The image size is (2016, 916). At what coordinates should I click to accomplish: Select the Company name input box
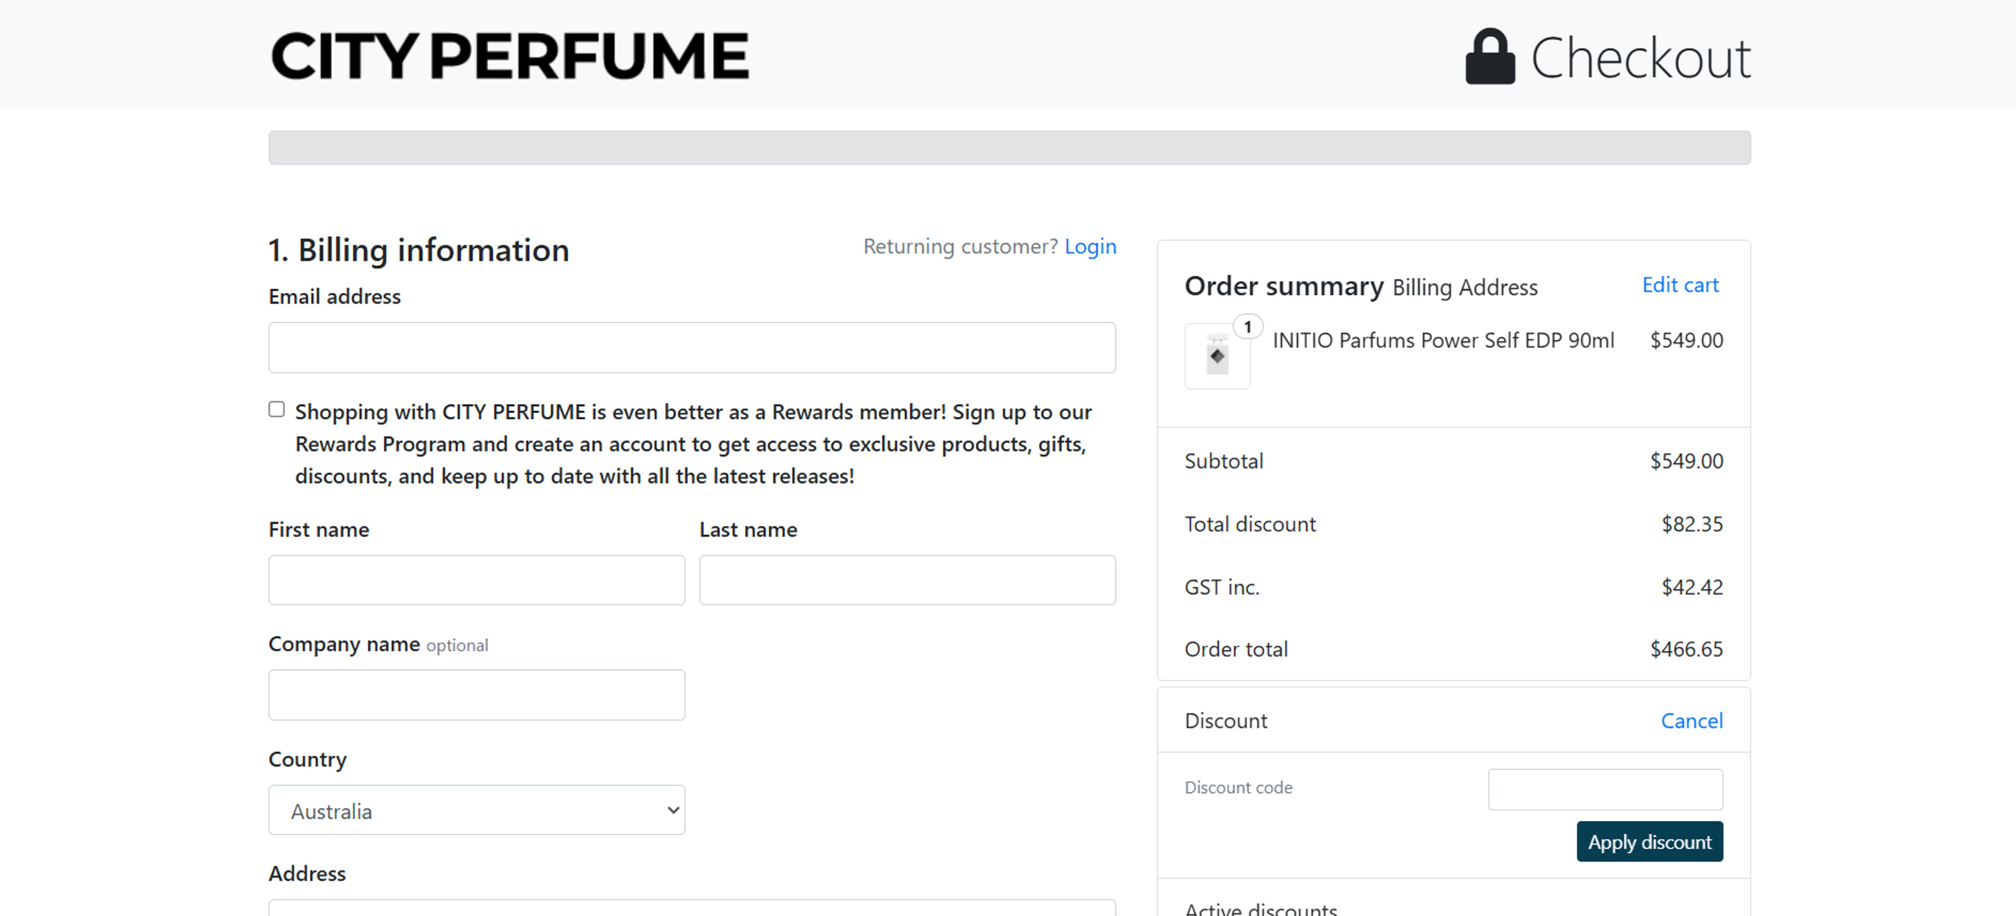pos(476,694)
